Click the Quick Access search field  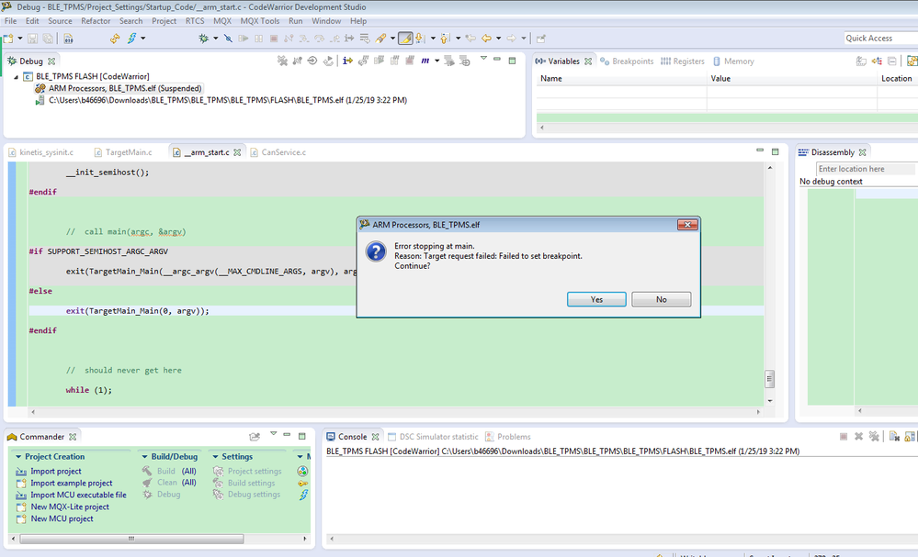(880, 38)
